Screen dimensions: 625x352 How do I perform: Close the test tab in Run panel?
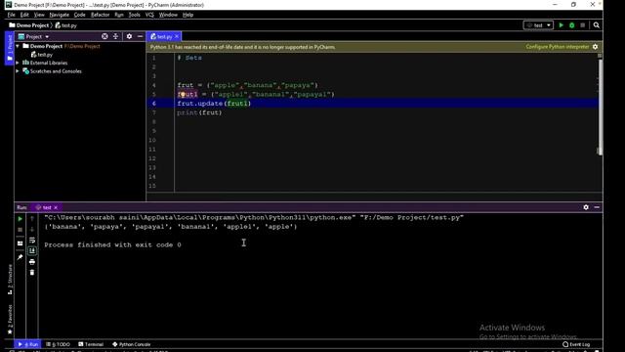tap(56, 207)
